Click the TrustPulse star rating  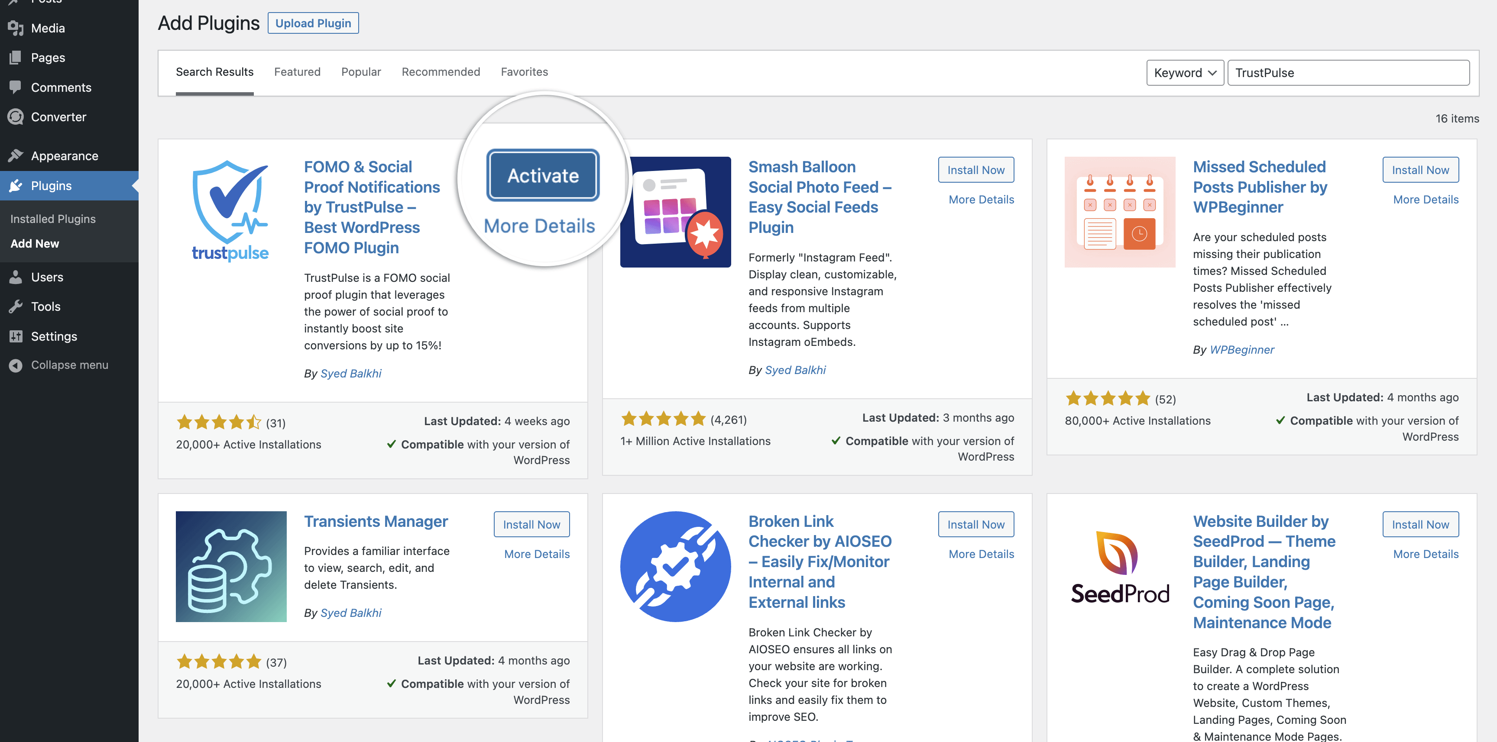[219, 422]
